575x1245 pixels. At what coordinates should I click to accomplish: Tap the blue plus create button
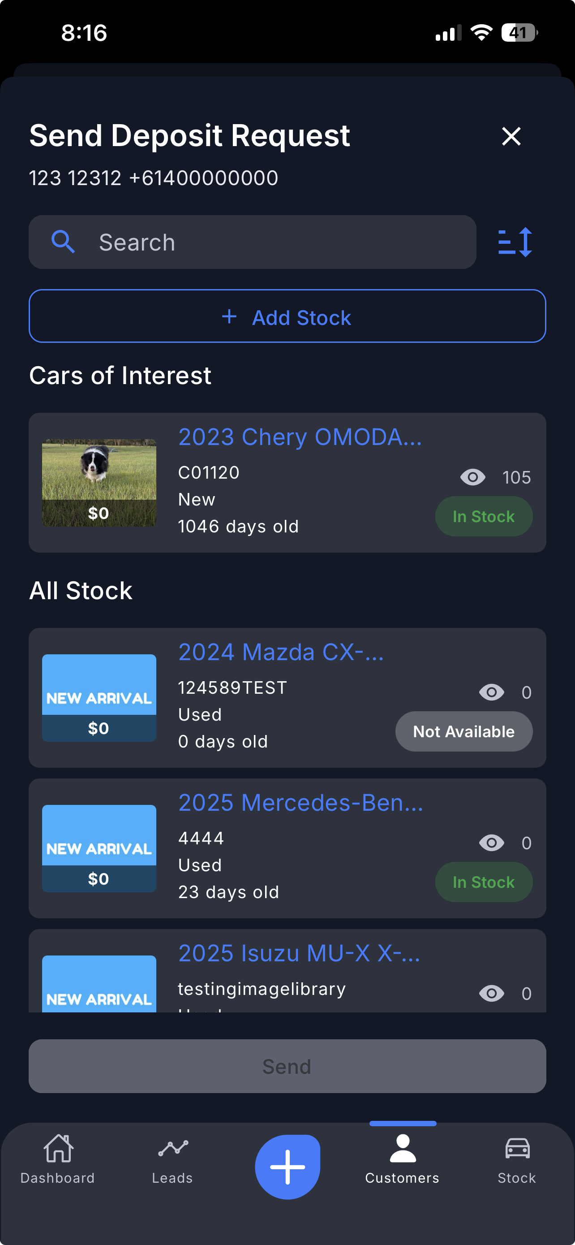point(287,1167)
